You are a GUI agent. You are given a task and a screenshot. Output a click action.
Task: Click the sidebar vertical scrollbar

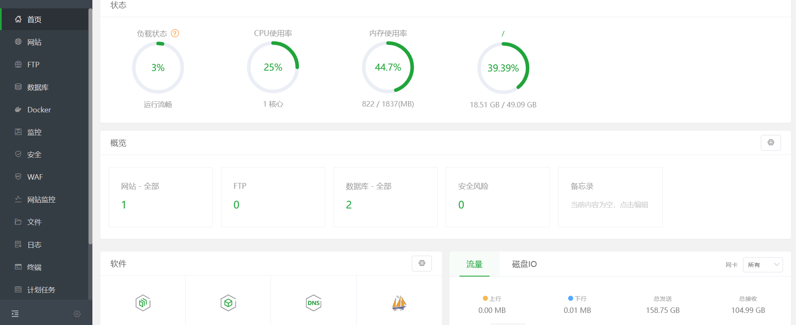tap(90, 125)
